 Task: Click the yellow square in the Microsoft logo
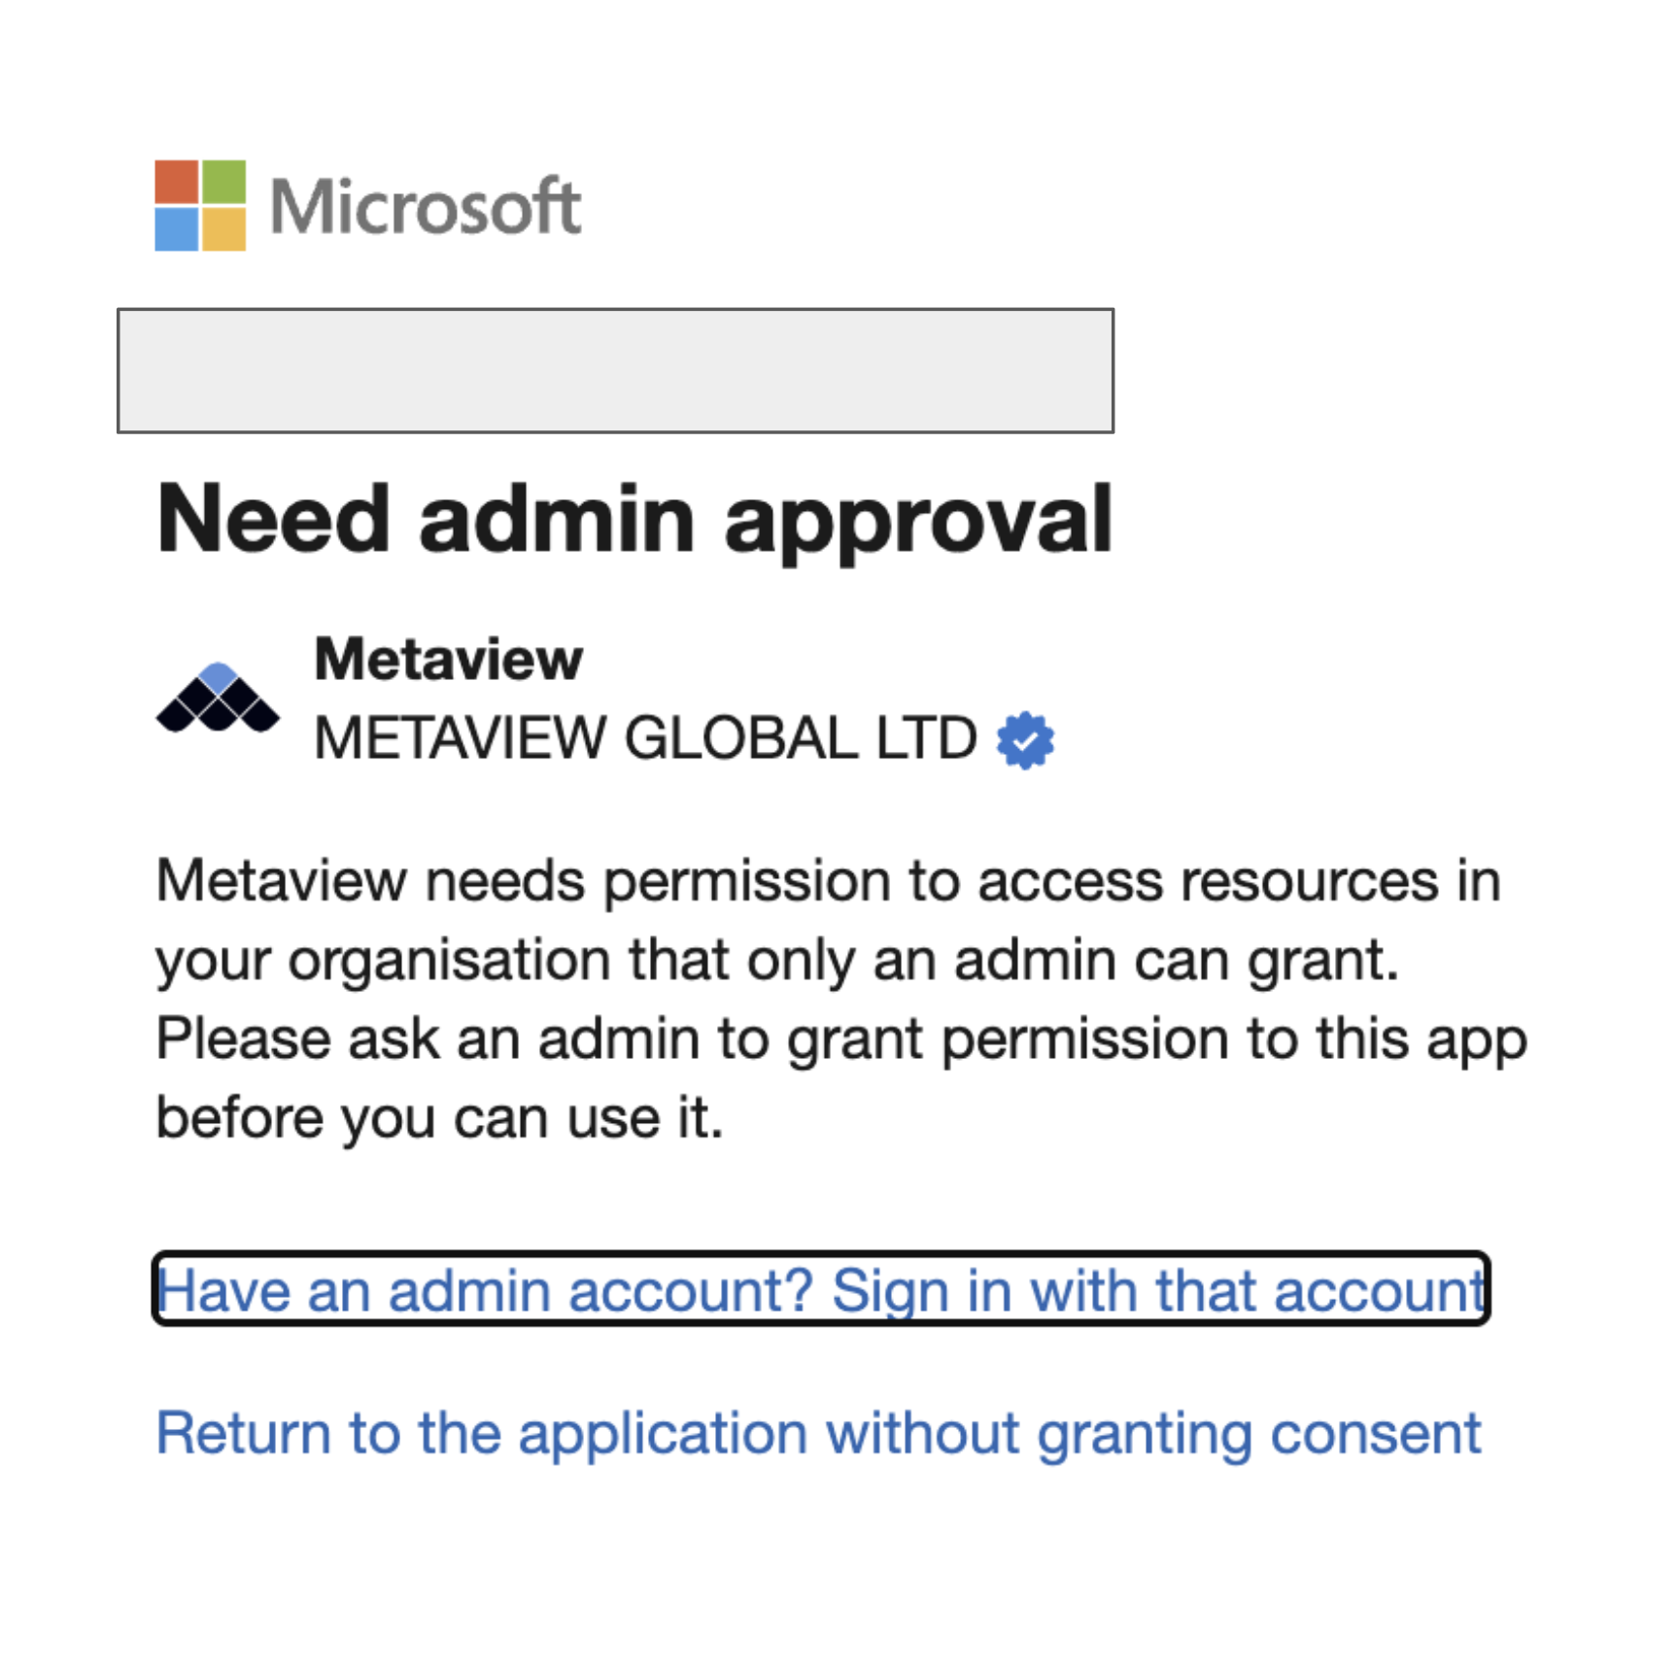(223, 228)
